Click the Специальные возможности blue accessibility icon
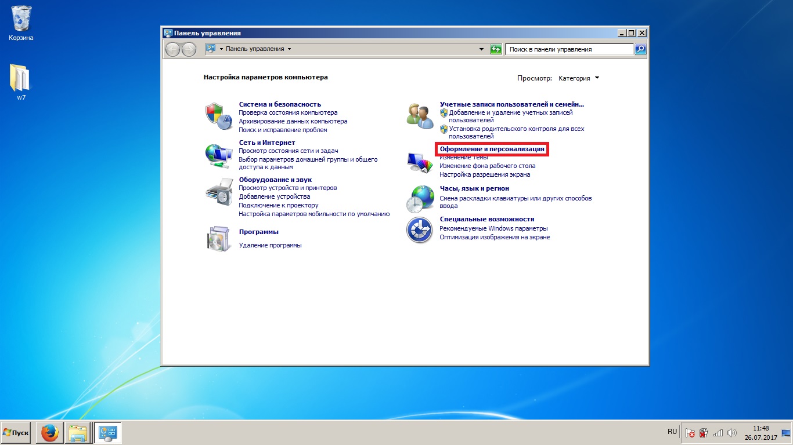This screenshot has width=793, height=445. tap(420, 230)
